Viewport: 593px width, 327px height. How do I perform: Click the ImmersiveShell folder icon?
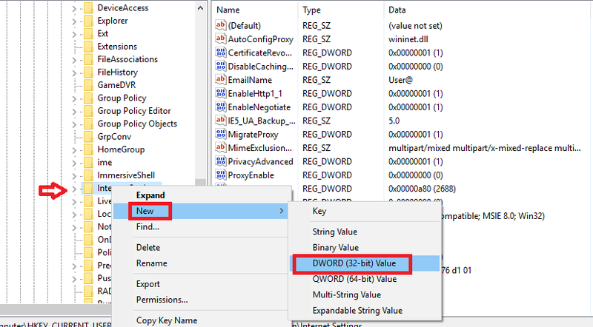(88, 175)
